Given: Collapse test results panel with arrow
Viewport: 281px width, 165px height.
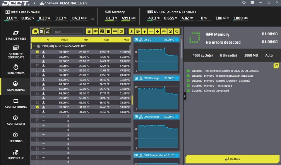Looking at the screenshot, I should click(x=185, y=96).
